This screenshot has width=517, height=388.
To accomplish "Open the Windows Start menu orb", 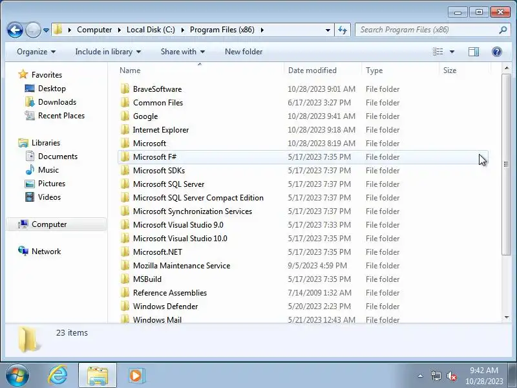I will coord(17,376).
